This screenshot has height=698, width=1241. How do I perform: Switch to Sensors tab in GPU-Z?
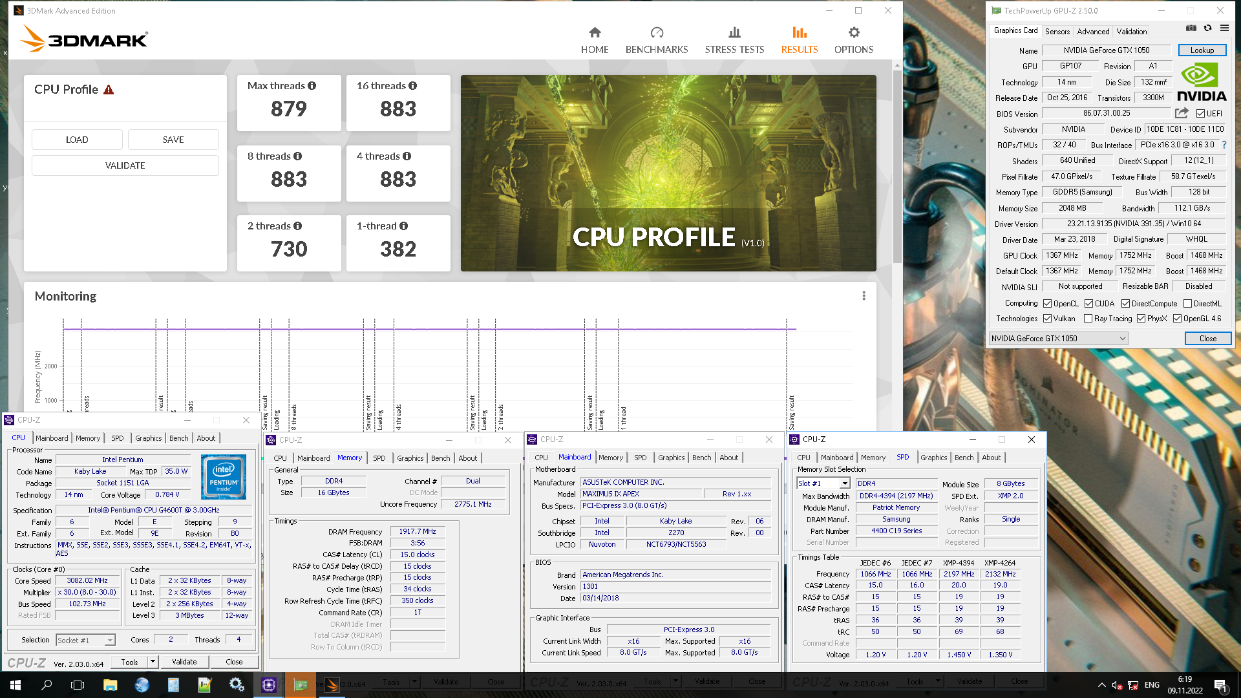click(x=1057, y=31)
